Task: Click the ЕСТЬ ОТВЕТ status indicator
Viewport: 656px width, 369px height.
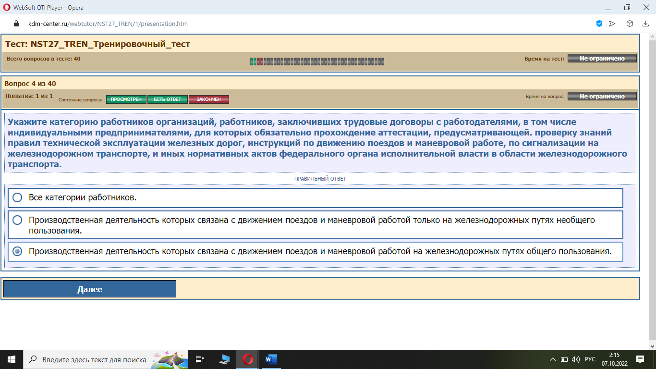Action: [168, 99]
